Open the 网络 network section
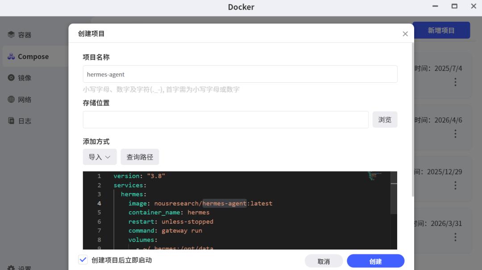The height and width of the screenshot is (270, 482). pos(25,100)
